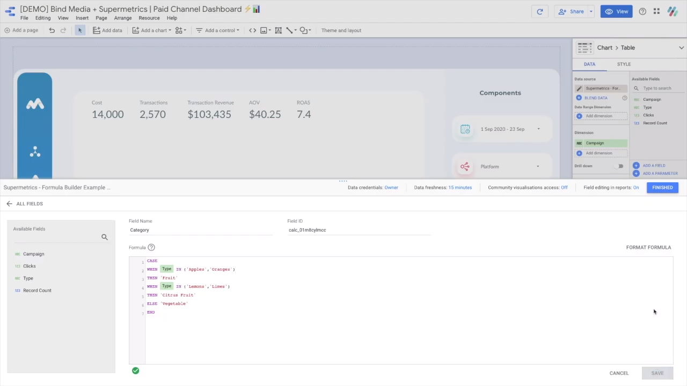This screenshot has width=687, height=386.
Task: Open the Arrange menu
Action: [123, 18]
